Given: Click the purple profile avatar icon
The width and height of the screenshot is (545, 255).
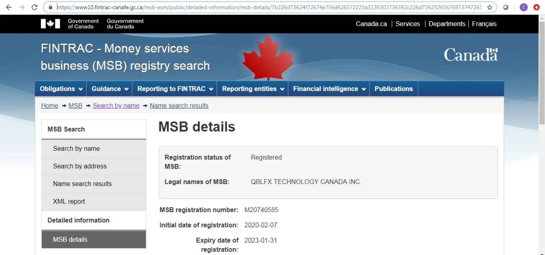Looking at the screenshot, I should click(524, 7).
